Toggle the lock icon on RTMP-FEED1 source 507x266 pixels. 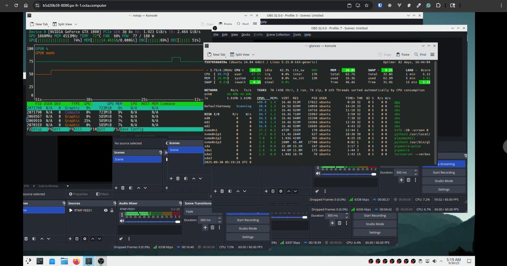[112, 210]
